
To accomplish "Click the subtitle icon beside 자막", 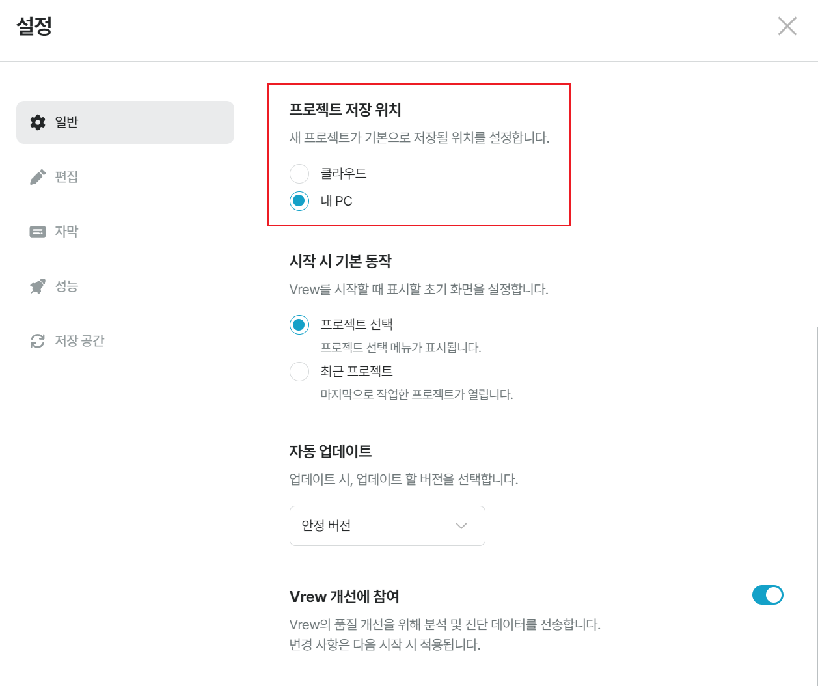I will (38, 232).
